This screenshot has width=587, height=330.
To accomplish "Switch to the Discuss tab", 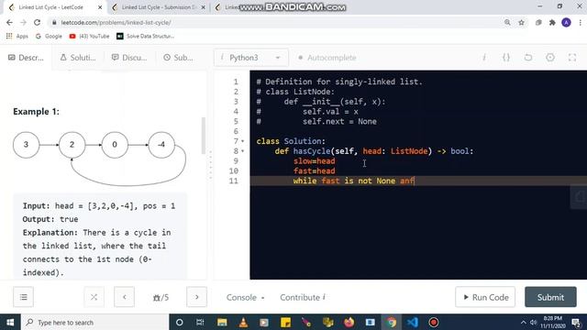I will (x=129, y=58).
